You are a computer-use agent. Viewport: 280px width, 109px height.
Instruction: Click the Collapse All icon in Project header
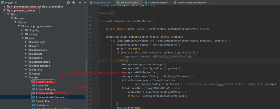tap(73, 3)
